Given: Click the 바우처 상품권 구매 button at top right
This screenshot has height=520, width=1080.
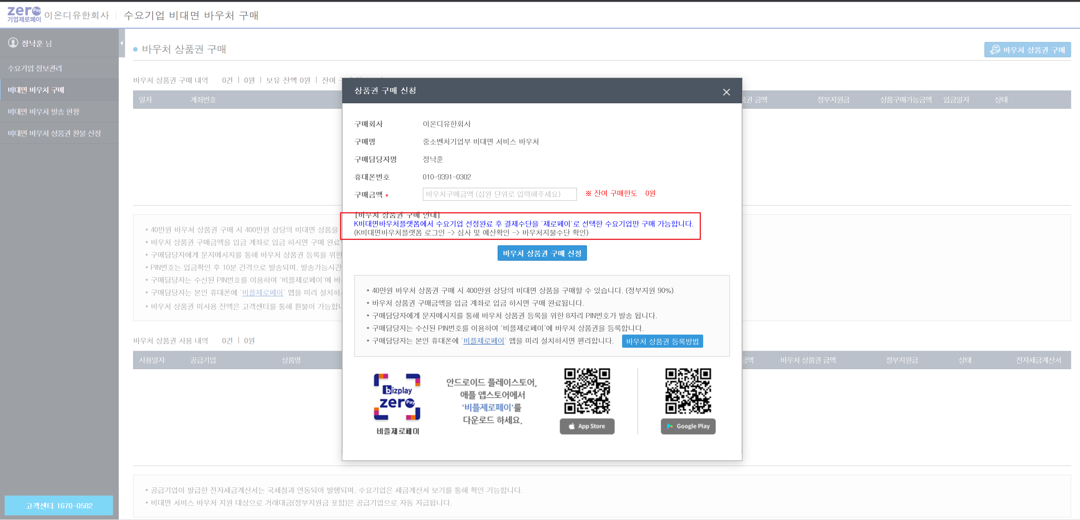Looking at the screenshot, I should coord(1027,50).
